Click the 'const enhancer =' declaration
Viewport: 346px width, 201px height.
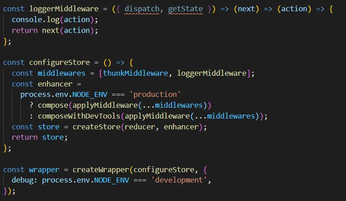coord(47,84)
